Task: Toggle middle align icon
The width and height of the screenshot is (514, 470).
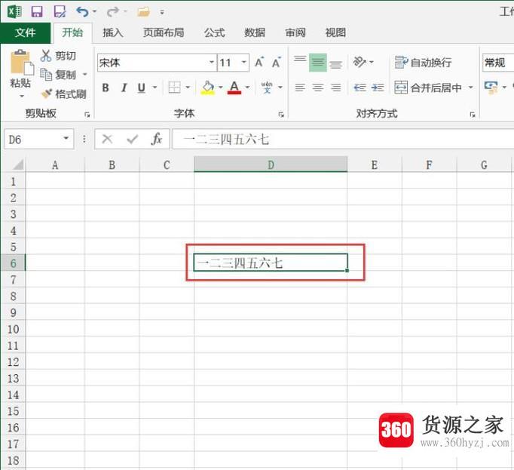Action: [317, 62]
